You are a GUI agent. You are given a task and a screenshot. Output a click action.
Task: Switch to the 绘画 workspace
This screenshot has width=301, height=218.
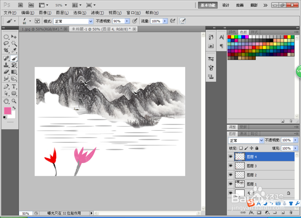click(240, 5)
